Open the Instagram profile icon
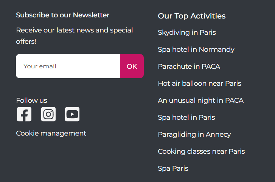275x182 pixels. click(48, 114)
